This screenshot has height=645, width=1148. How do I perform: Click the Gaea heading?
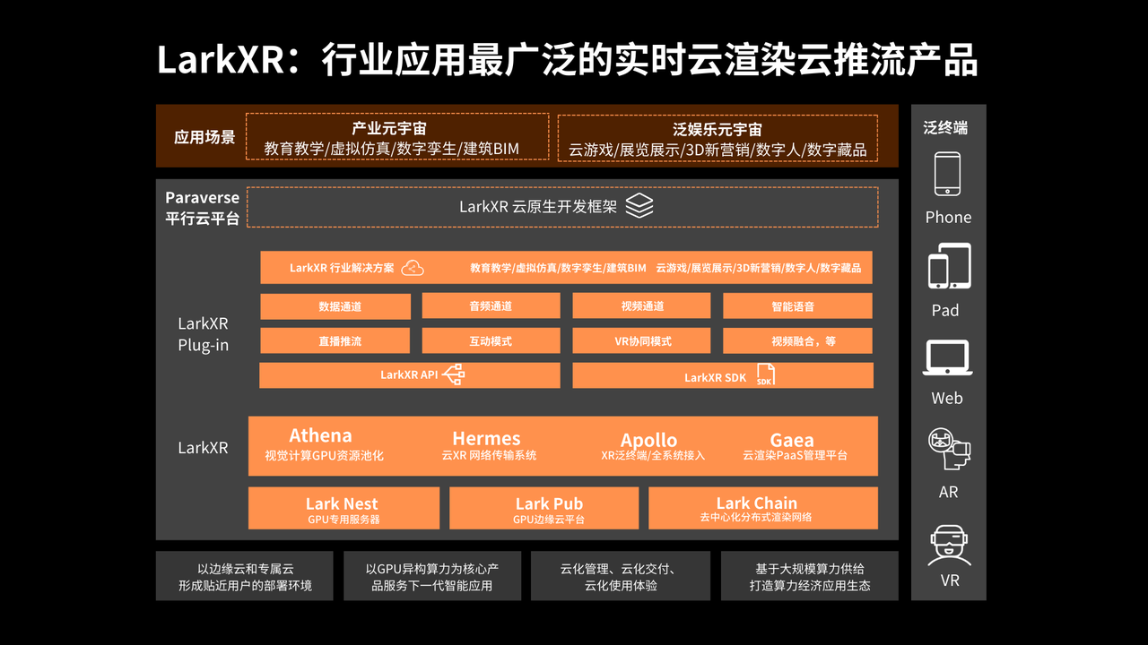792,440
